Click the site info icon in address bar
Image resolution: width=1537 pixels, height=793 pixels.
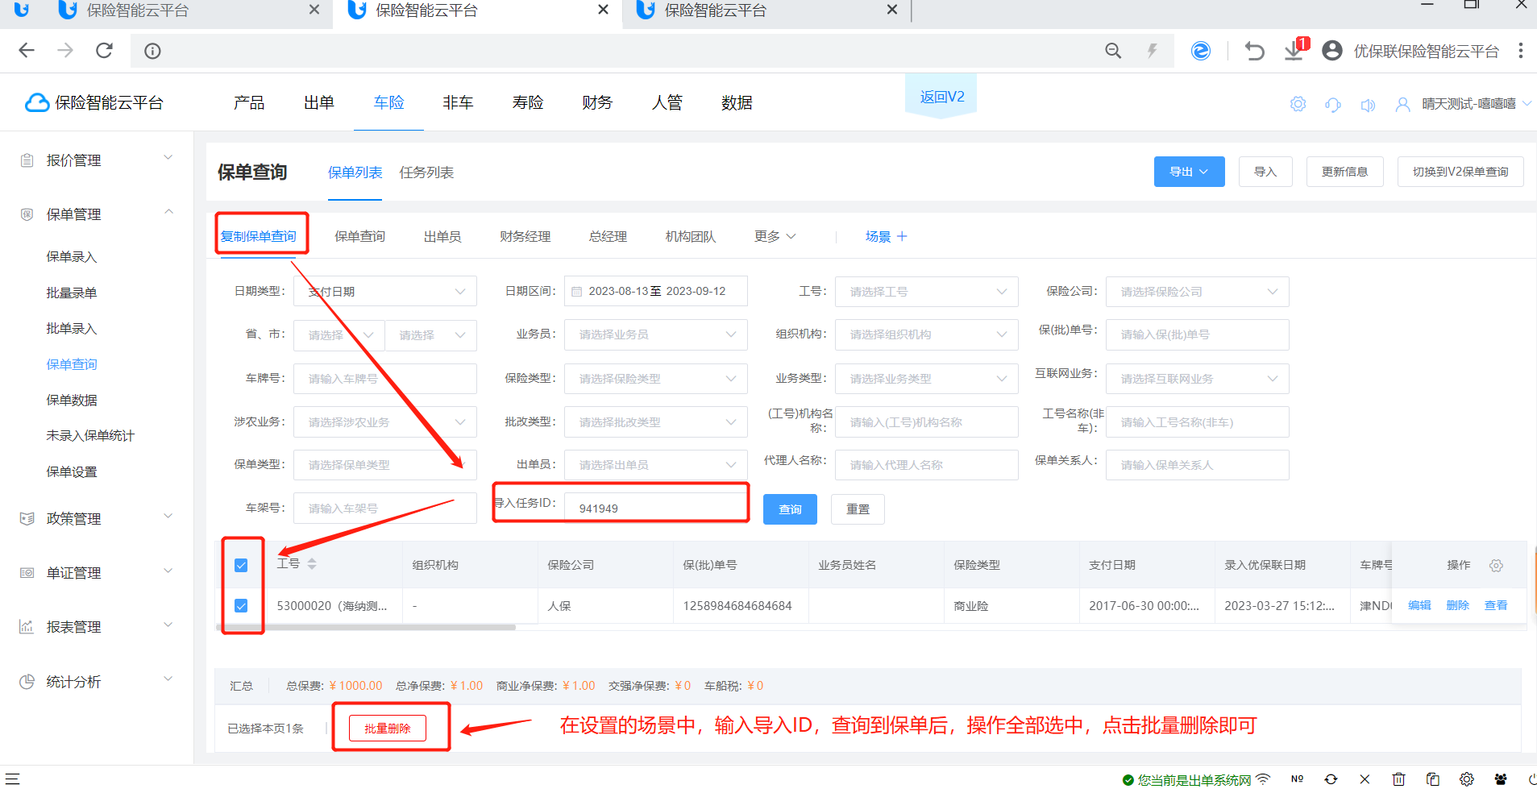tap(152, 52)
